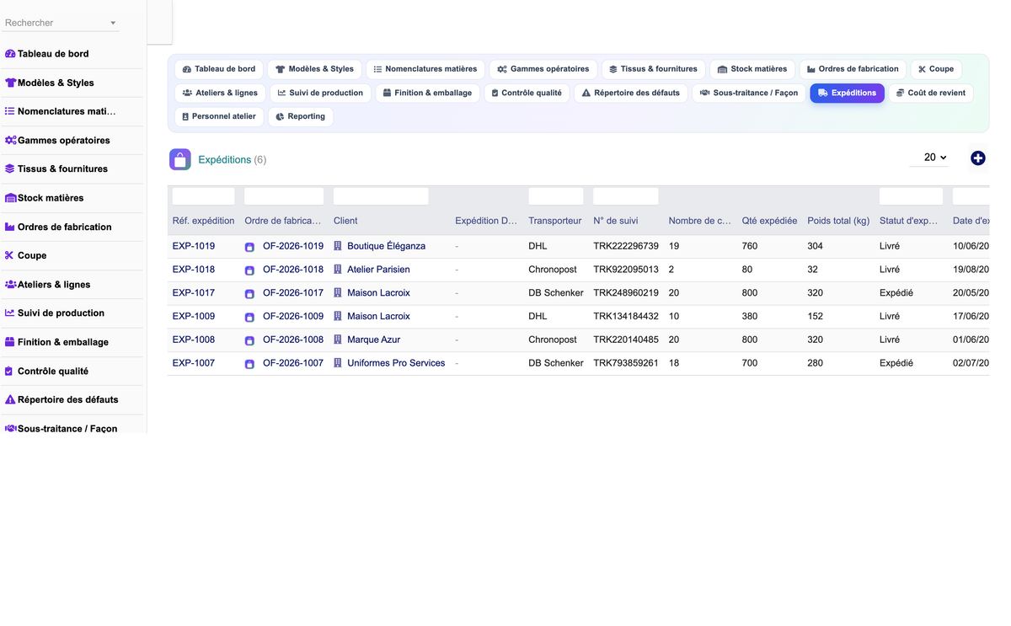Open the Stock matières top tab
The width and height of the screenshot is (1011, 626).
coord(752,69)
